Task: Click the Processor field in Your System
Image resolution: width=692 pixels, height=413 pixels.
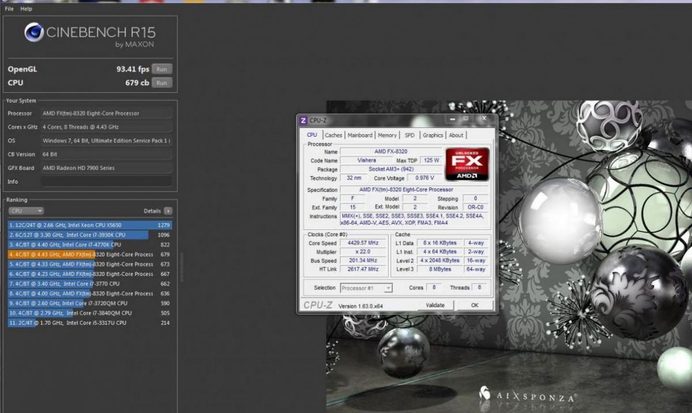Action: click(106, 114)
